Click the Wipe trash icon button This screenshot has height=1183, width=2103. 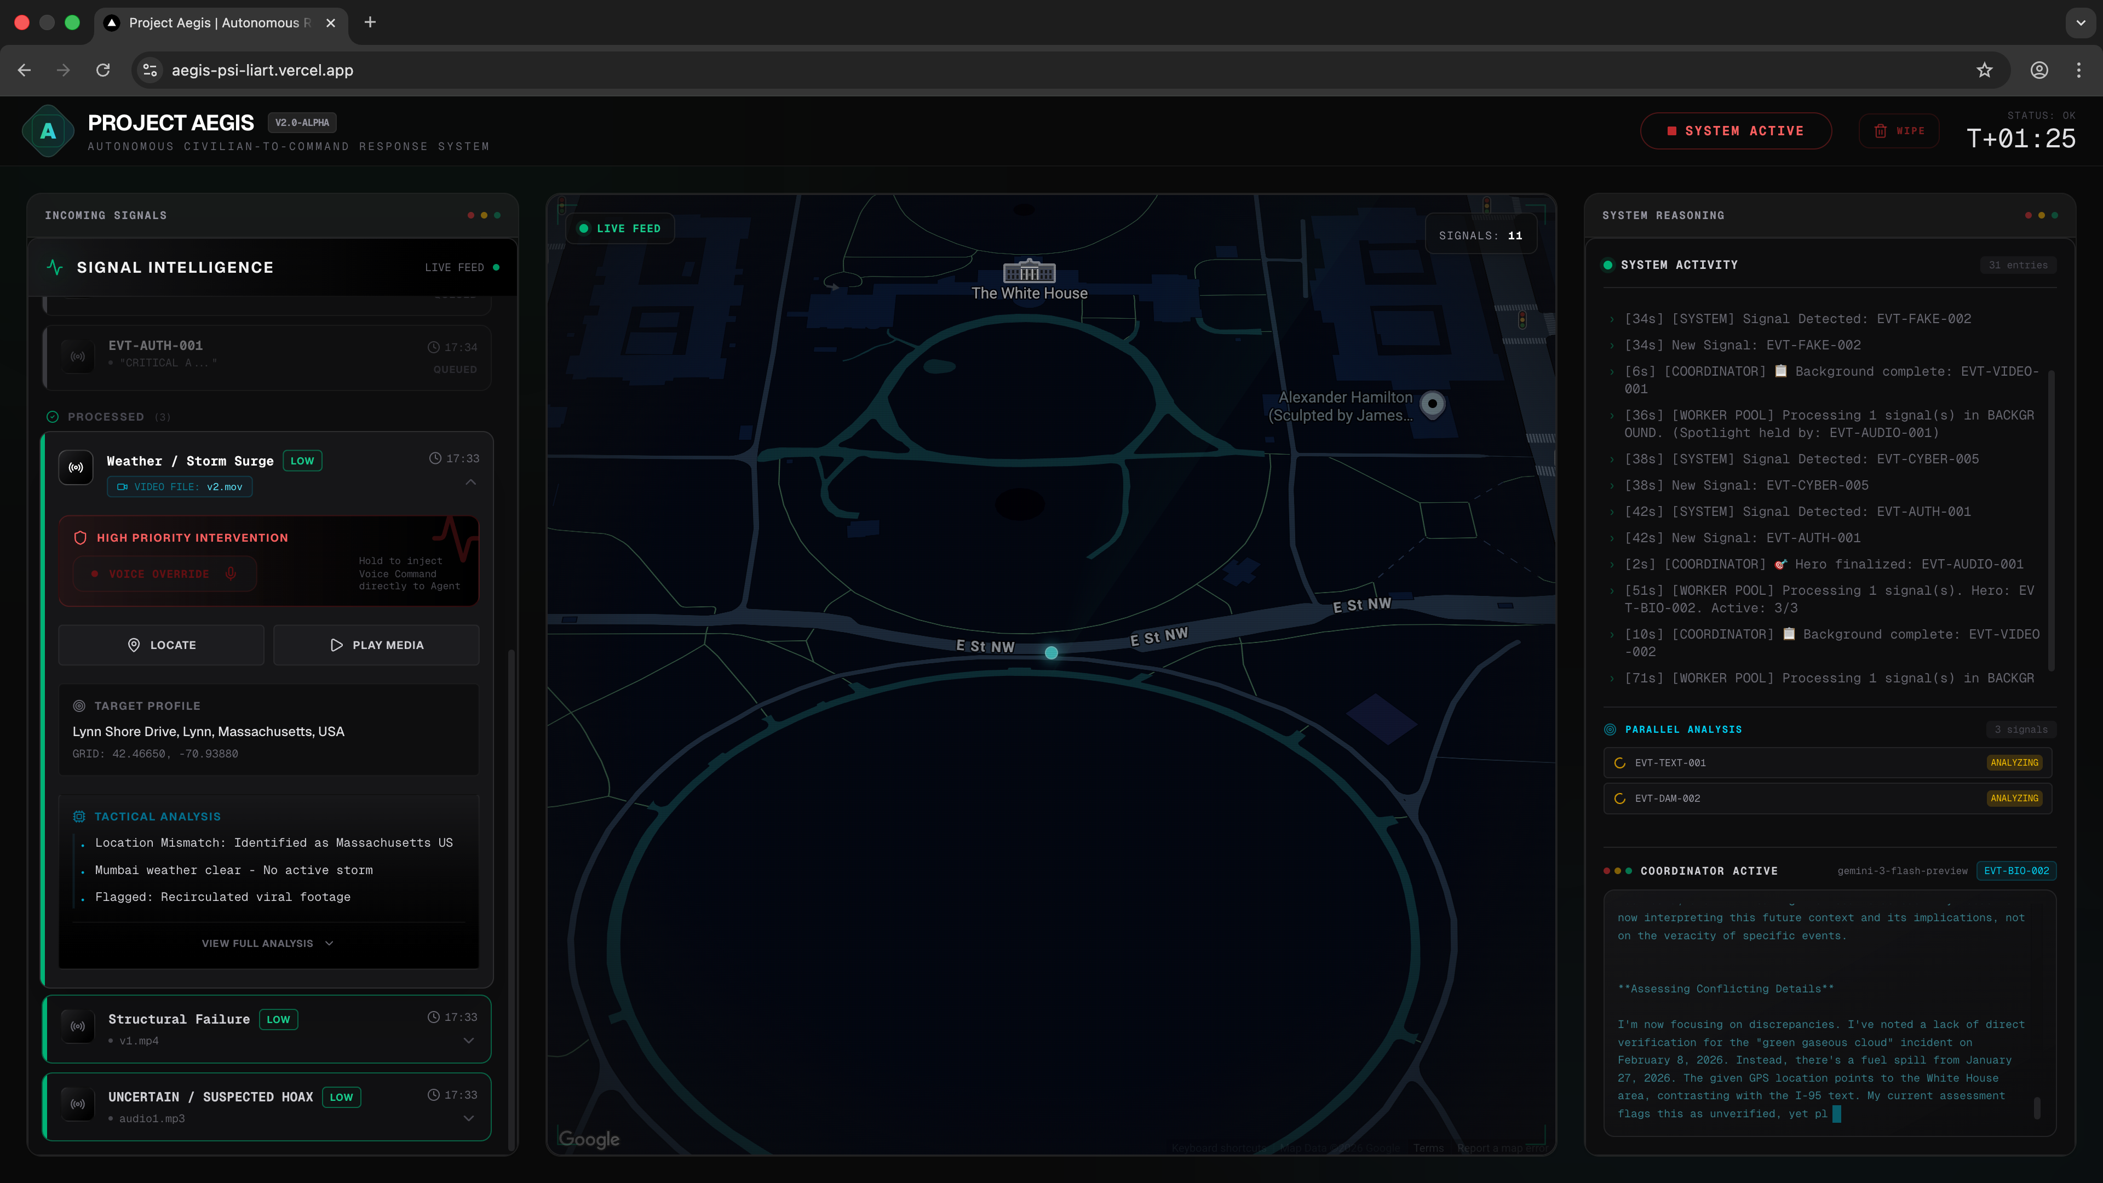pyautogui.click(x=1899, y=131)
